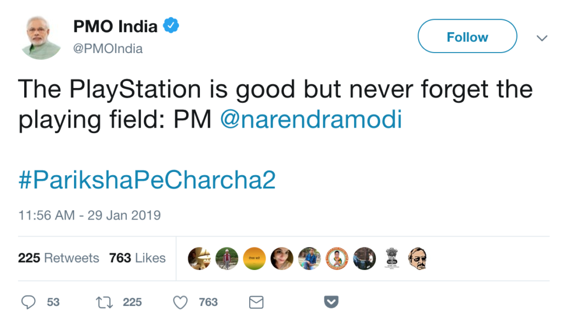Open PMO India profile picture
This screenshot has width=562, height=323.
[41, 37]
